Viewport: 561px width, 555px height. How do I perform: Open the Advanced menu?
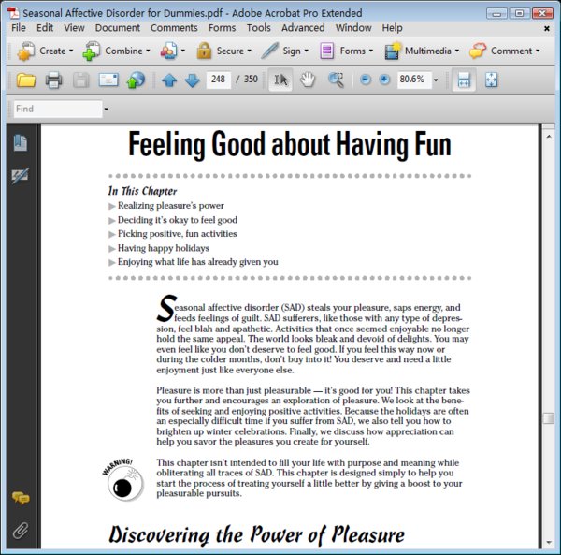coord(303,27)
